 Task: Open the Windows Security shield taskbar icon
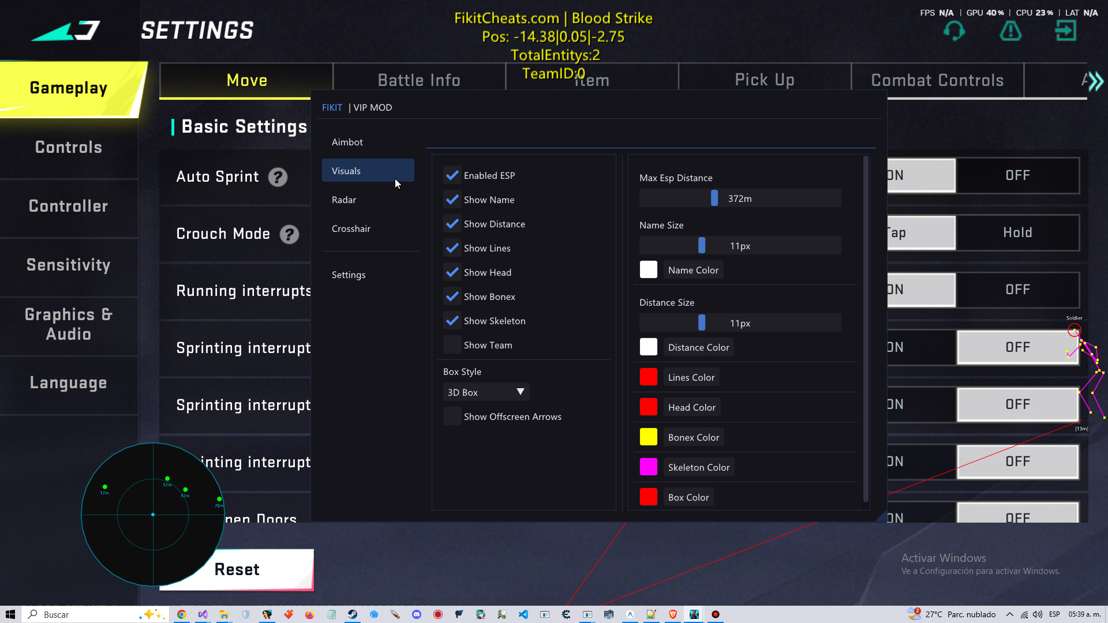[245, 614]
